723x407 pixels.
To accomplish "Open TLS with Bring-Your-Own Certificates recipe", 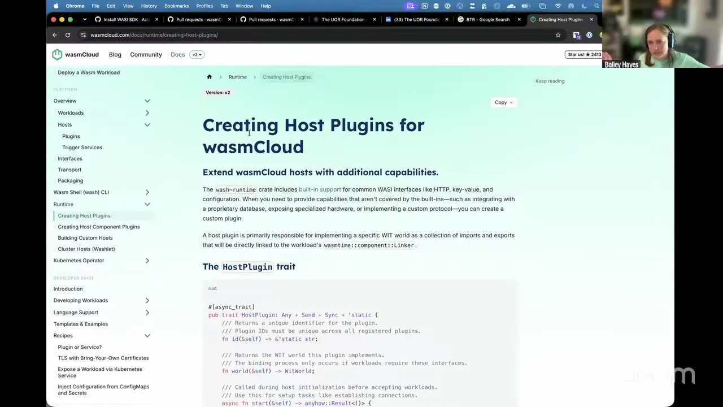I will tap(103, 358).
